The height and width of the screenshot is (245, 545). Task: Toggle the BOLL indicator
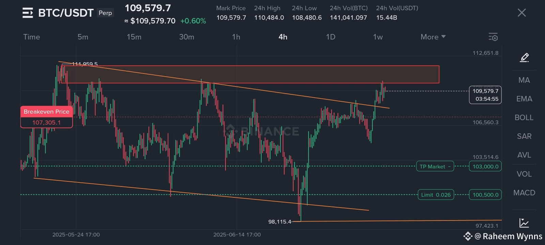click(524, 117)
